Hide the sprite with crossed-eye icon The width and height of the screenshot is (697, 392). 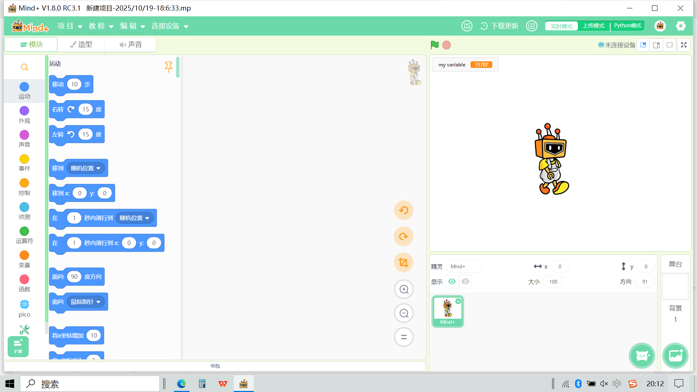click(465, 281)
